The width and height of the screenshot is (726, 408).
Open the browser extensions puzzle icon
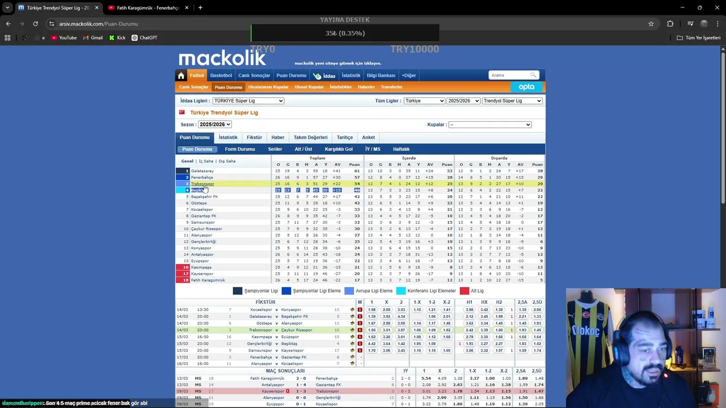pyautogui.click(x=670, y=24)
